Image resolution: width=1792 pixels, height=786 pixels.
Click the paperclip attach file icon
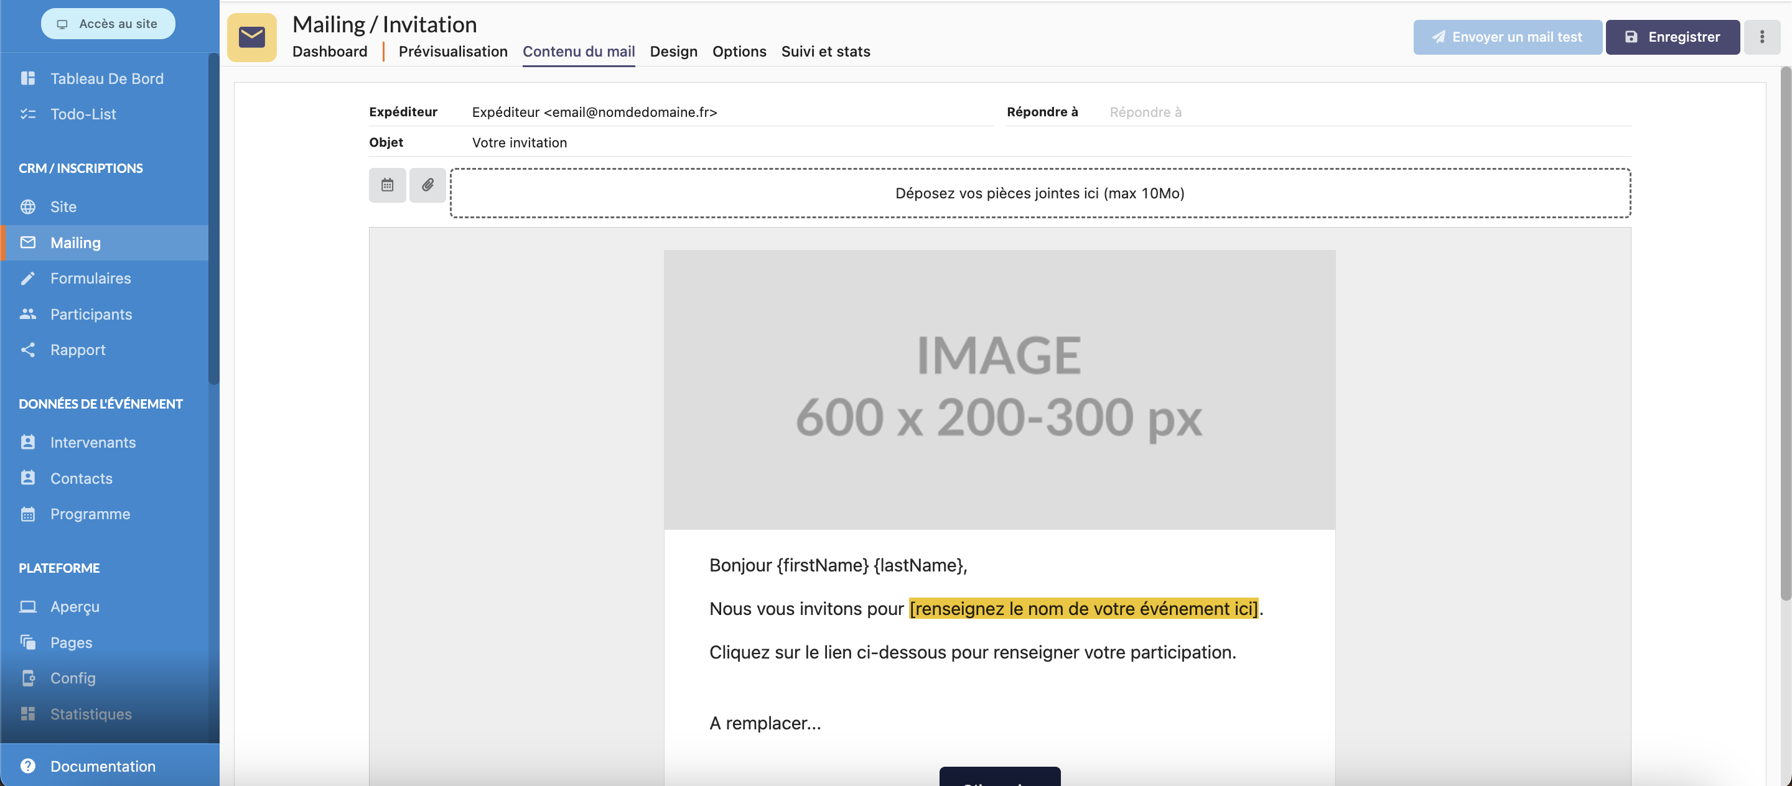click(x=427, y=185)
